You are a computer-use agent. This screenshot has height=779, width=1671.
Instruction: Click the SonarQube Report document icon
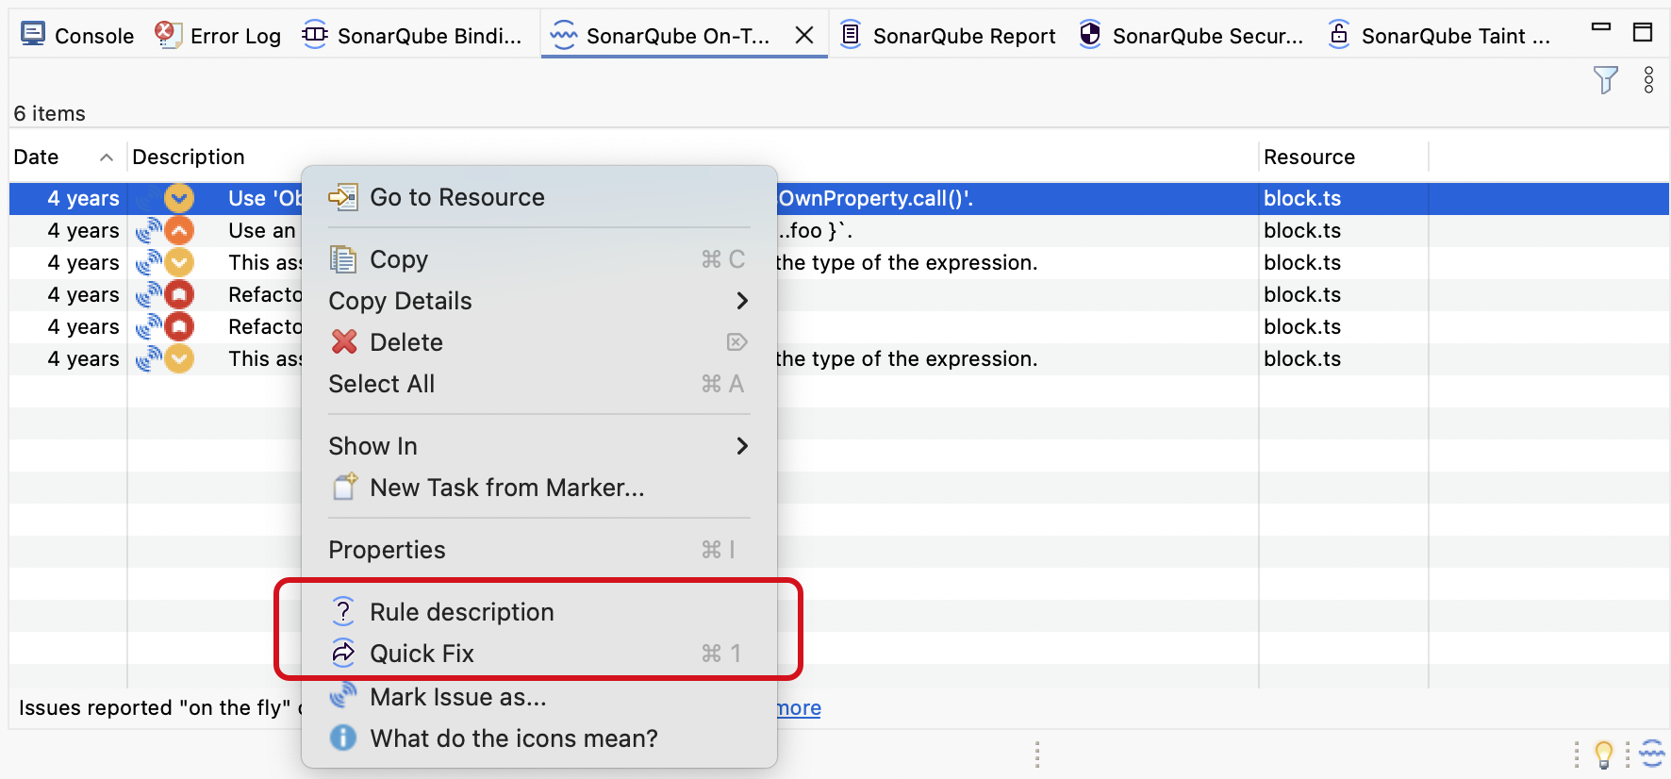(851, 35)
